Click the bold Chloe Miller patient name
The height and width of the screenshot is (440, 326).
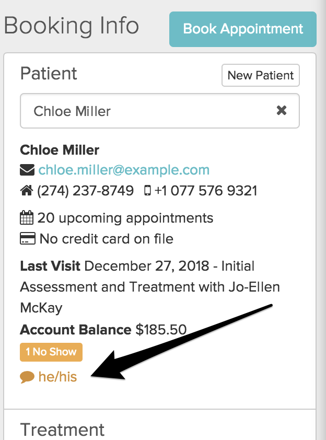60,150
